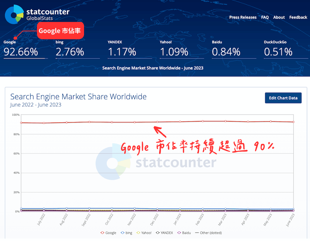Select the DuckDuckGo 0.51% stat

pos(286,49)
